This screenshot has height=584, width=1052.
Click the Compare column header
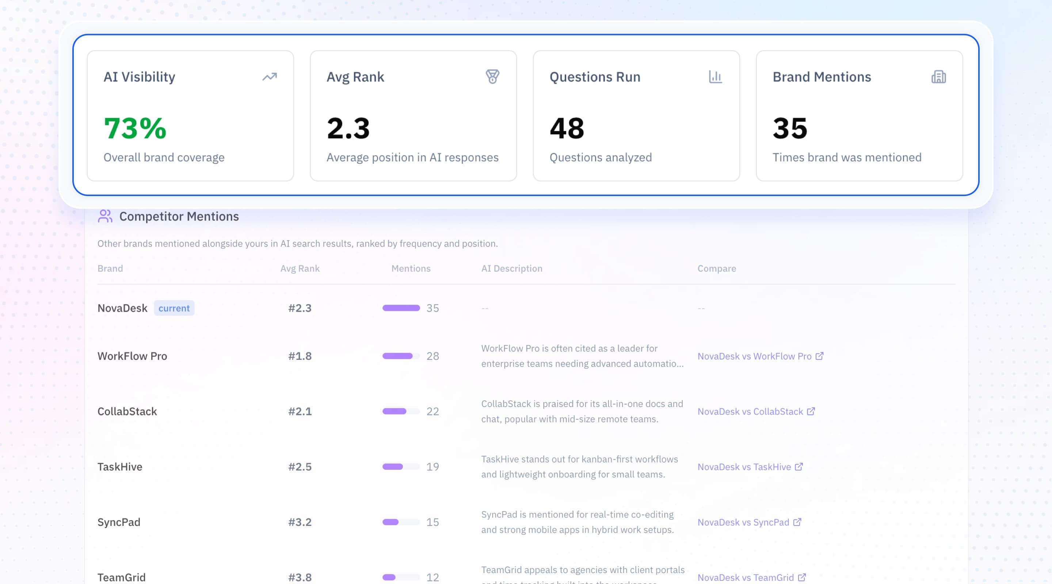pyautogui.click(x=717, y=269)
